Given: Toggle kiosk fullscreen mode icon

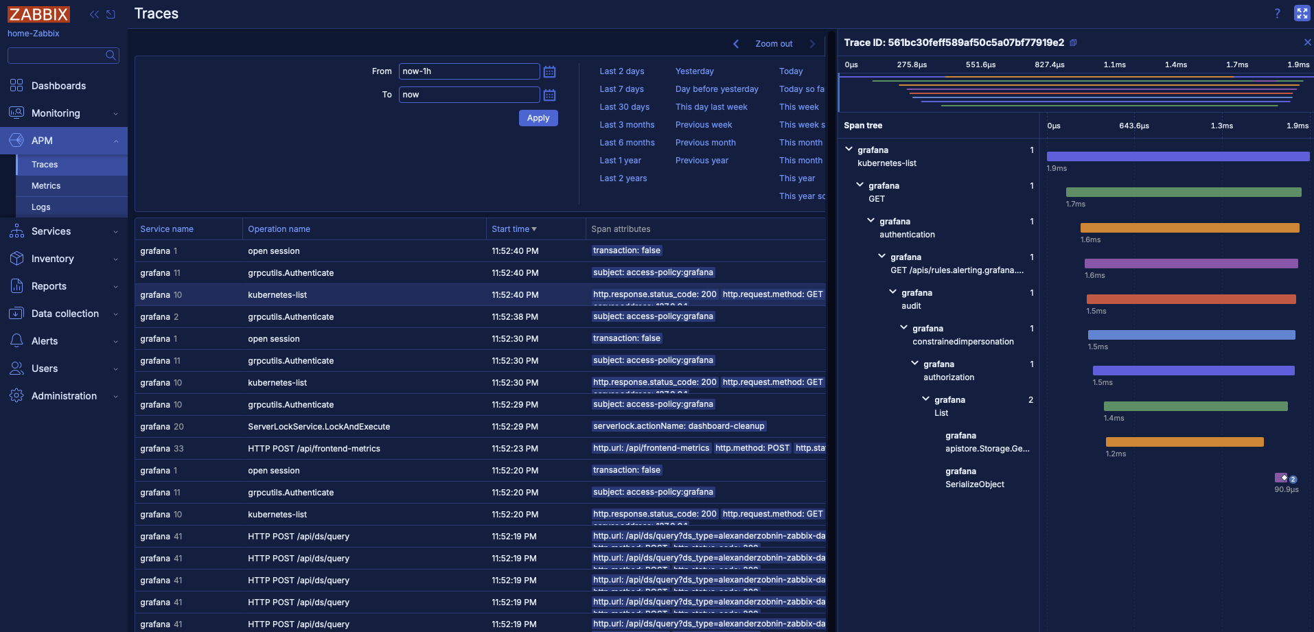Looking at the screenshot, I should (x=1302, y=13).
